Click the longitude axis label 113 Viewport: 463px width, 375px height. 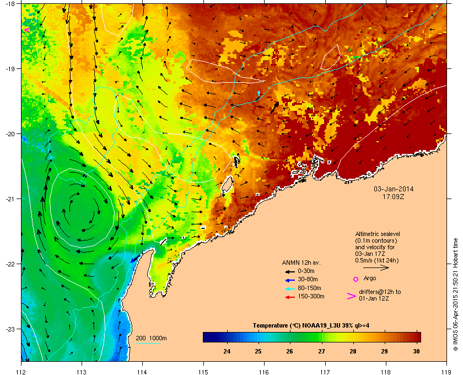[82, 372]
